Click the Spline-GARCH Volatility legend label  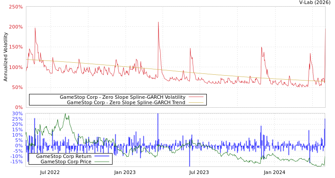tap(122, 97)
